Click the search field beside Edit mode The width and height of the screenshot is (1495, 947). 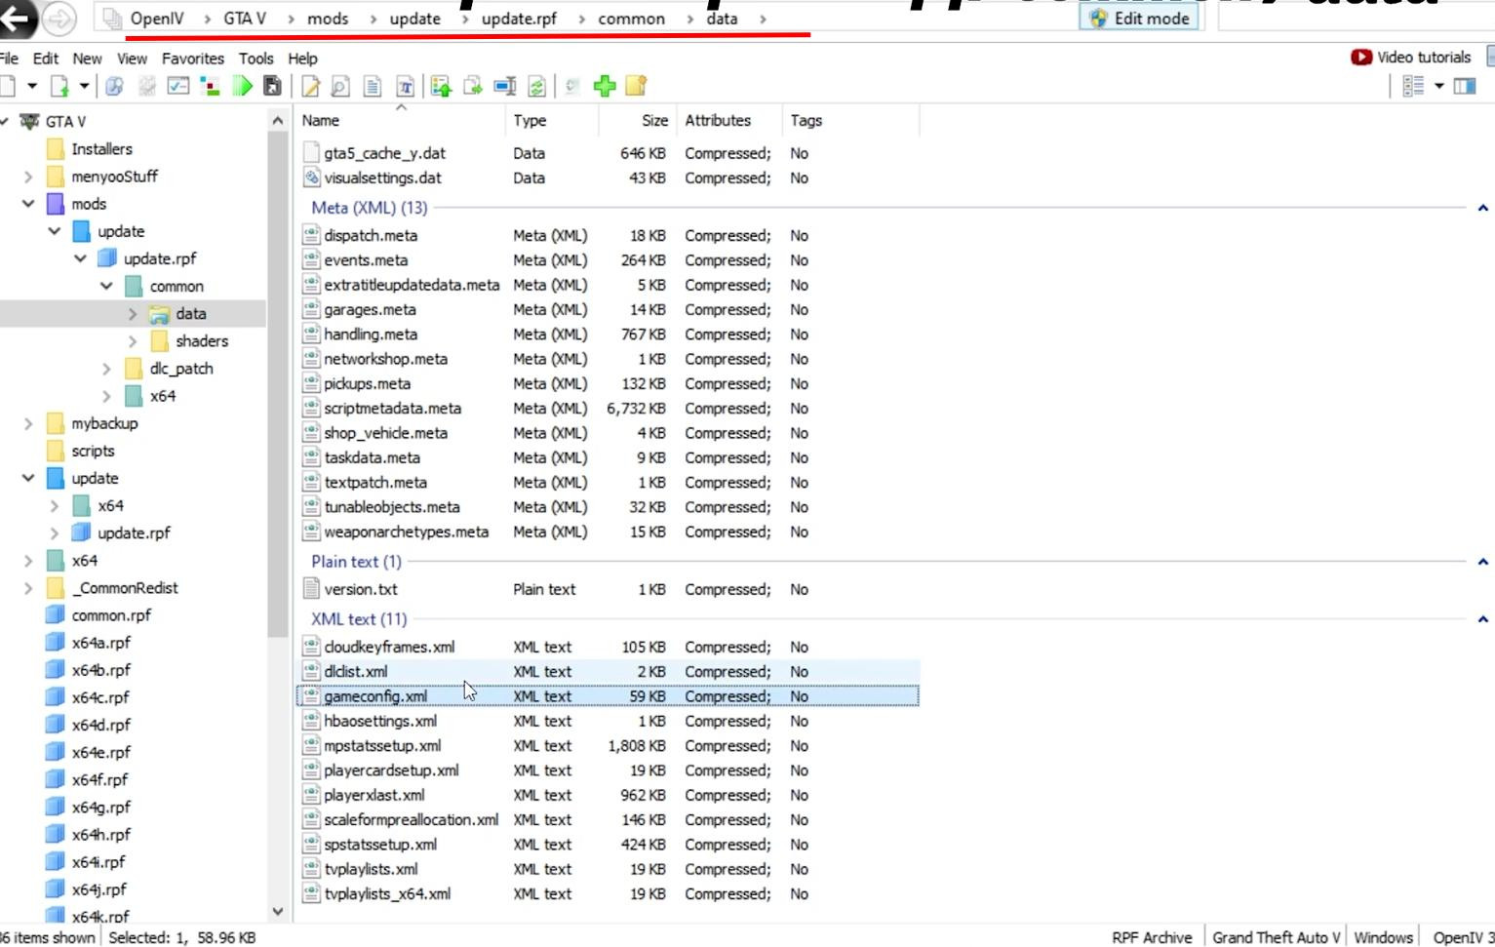coord(1356,19)
